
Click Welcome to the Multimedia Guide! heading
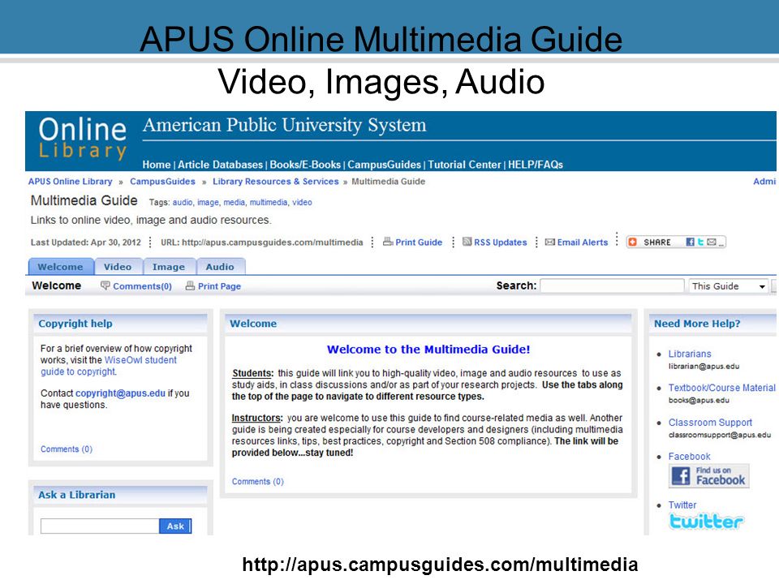(x=428, y=349)
